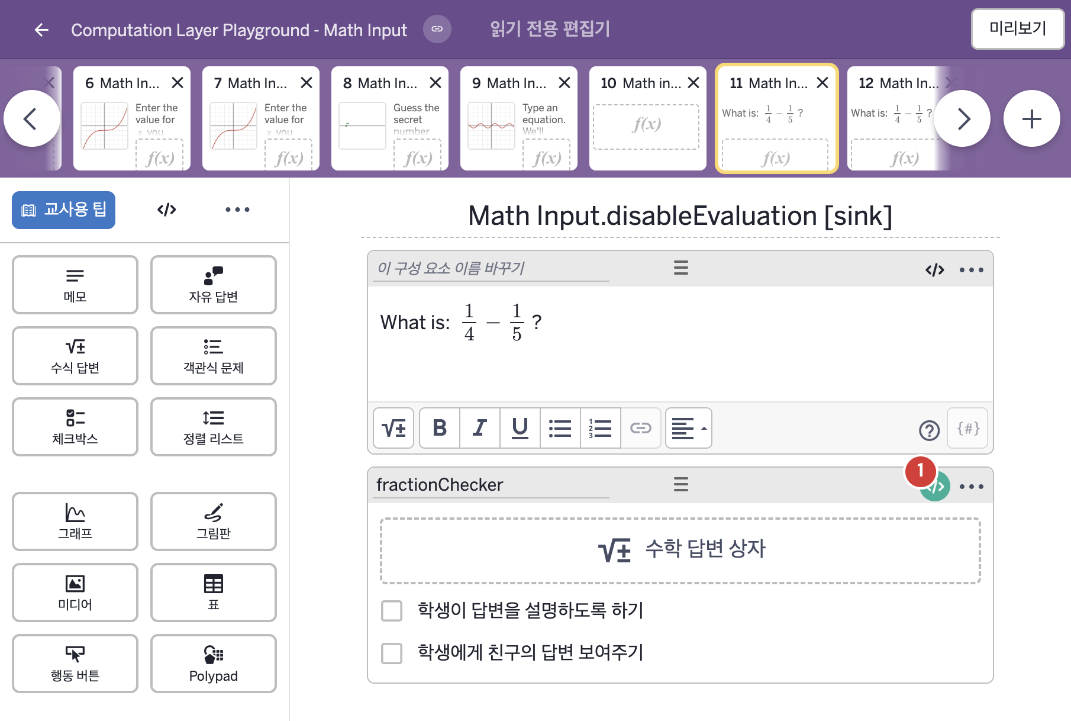
Task: Open the note component's code icon
Action: coord(935,270)
